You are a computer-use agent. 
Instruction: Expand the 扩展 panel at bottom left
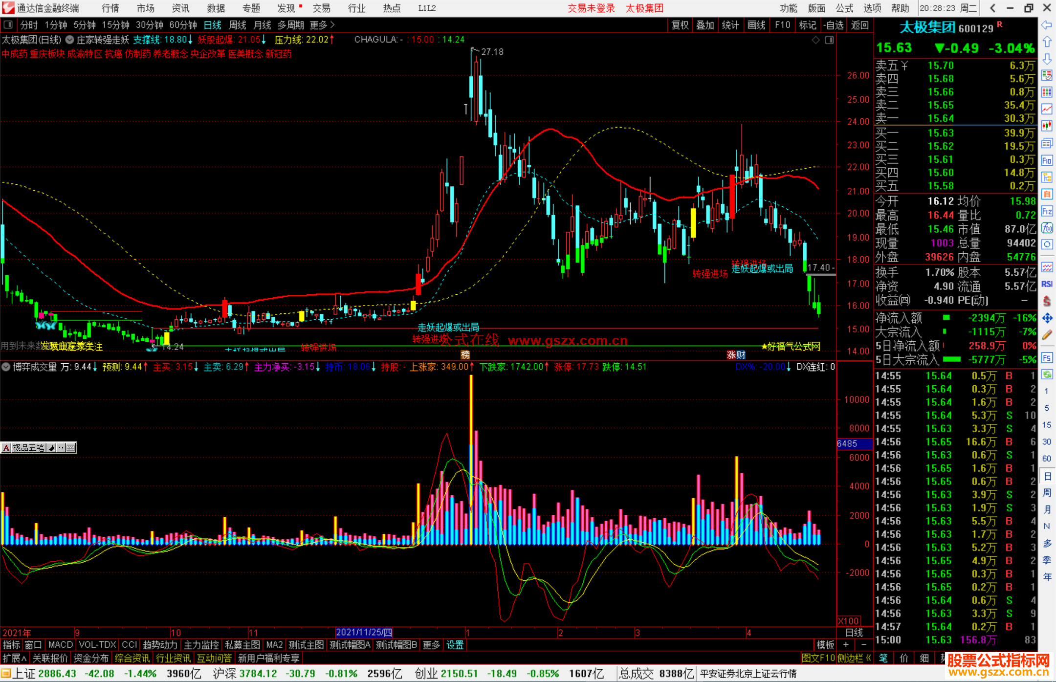coord(15,658)
